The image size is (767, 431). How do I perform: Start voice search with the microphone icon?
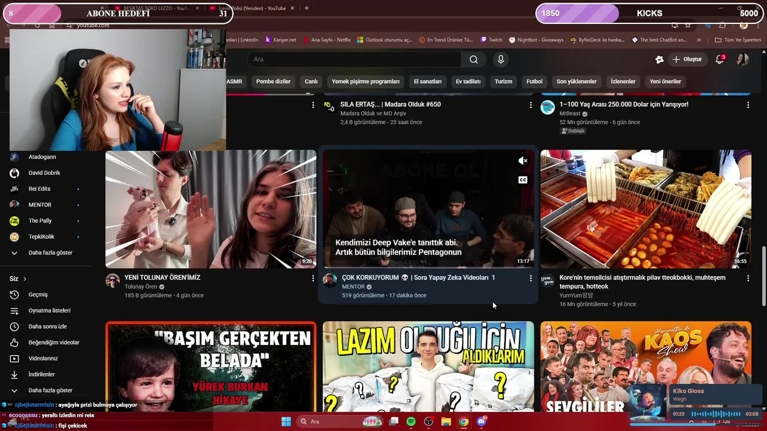[x=501, y=59]
